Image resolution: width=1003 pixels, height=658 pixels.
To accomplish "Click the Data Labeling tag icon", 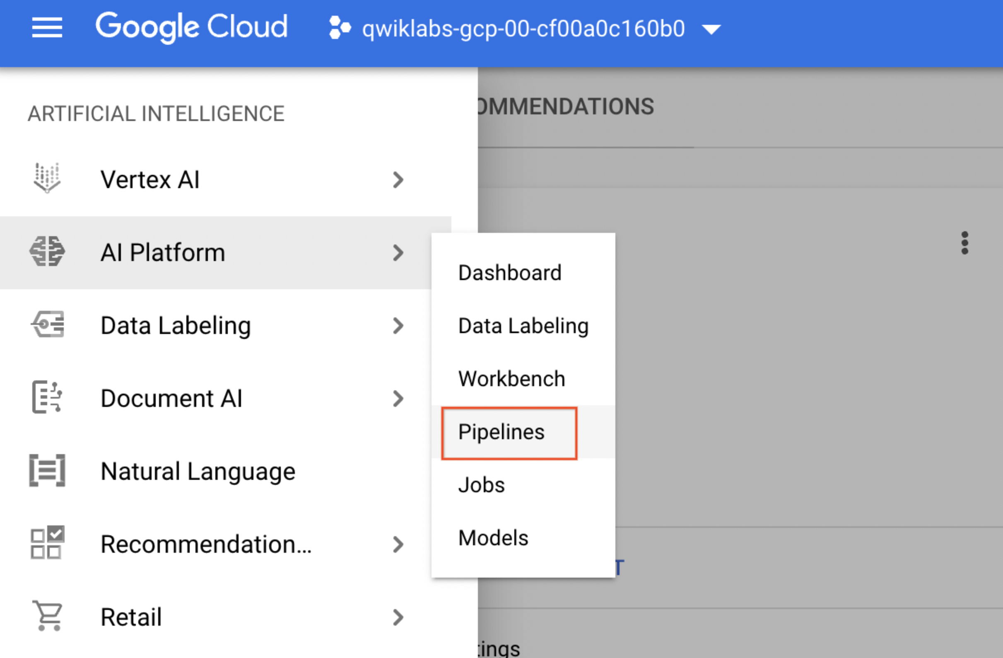I will click(x=48, y=324).
